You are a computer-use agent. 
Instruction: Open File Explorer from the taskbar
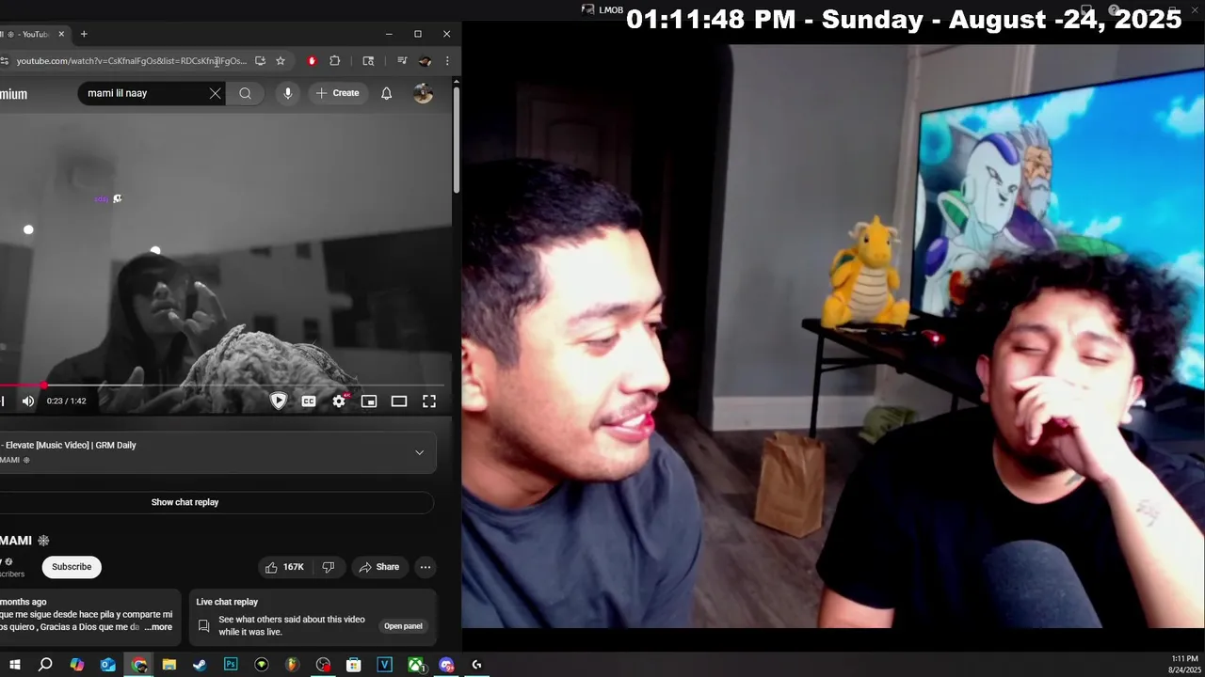coord(169,665)
